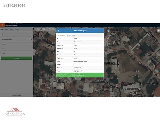Switch to the Coğrafi tab
The height and width of the screenshot is (120, 160).
pyautogui.click(x=17, y=29)
